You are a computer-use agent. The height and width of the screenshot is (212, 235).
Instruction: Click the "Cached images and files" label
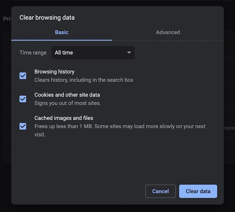[x=64, y=118]
